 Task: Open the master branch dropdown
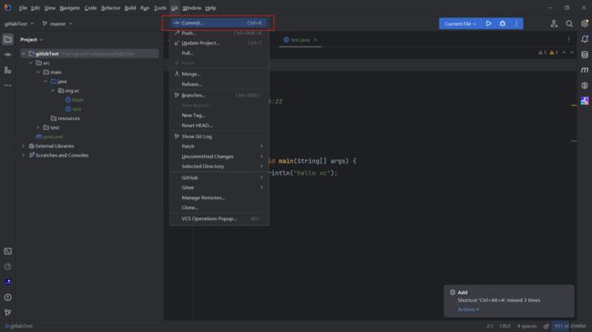coord(57,24)
